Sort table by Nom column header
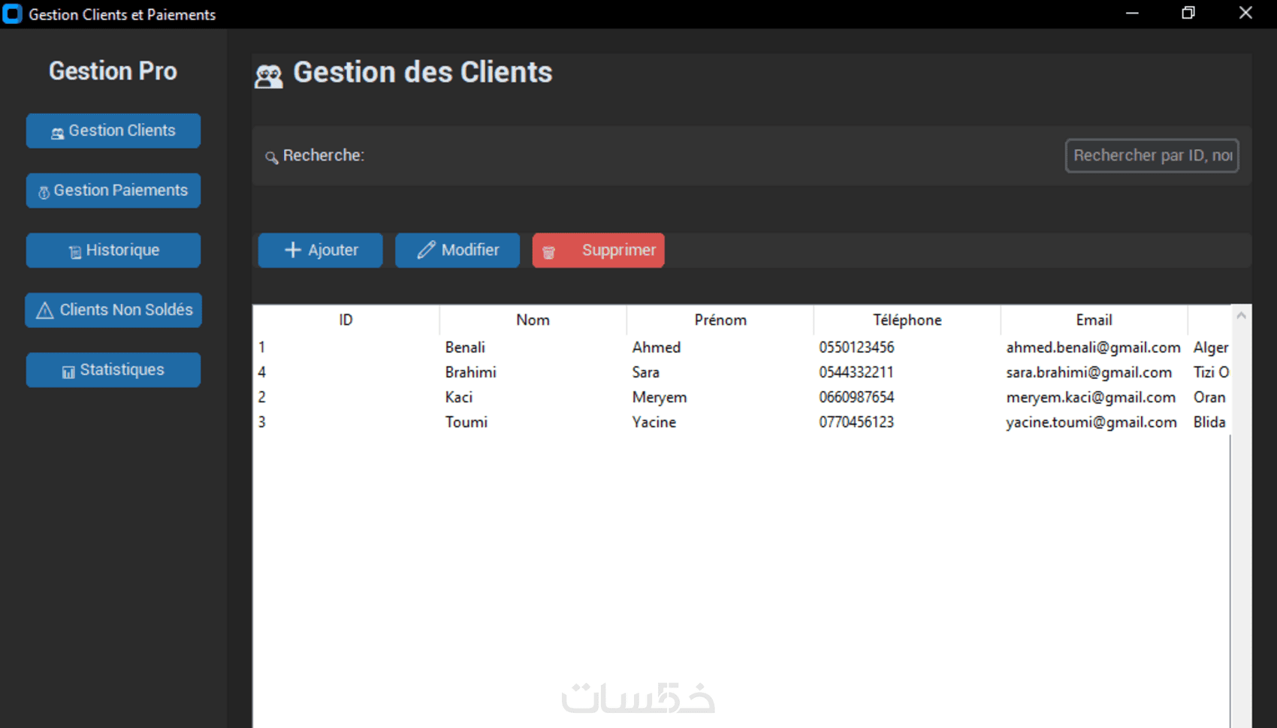The width and height of the screenshot is (1277, 728). click(x=533, y=320)
